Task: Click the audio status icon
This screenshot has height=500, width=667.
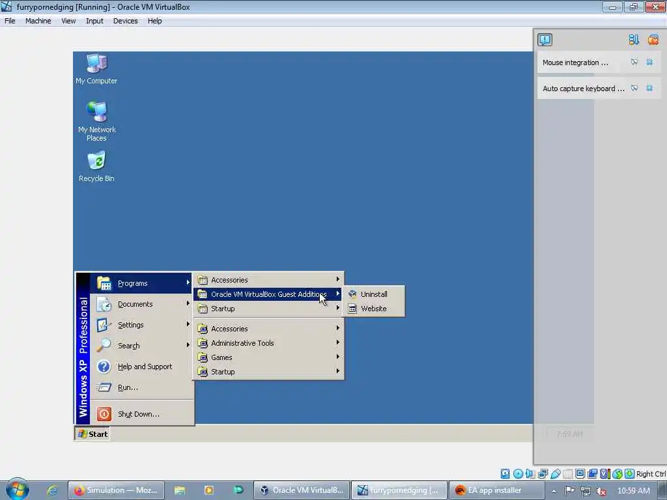Action: (x=530, y=474)
